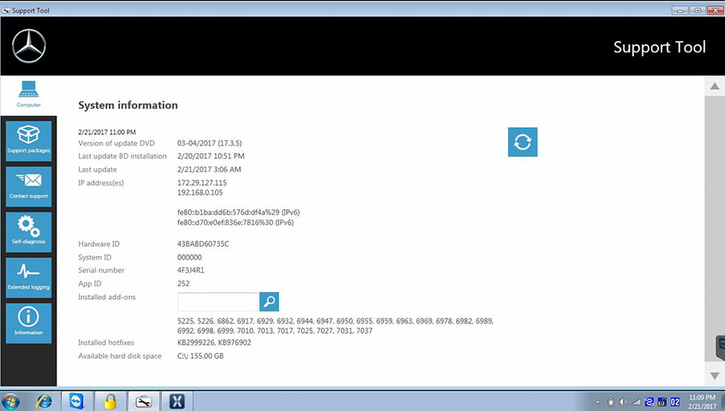Click the BD installation date 2/20/2017 10:51 PM

point(211,156)
